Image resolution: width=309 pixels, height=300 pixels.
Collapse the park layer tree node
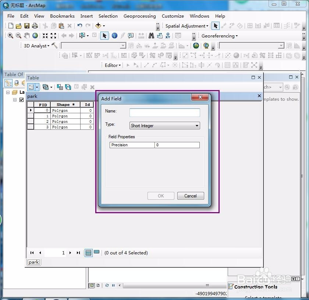point(15,100)
